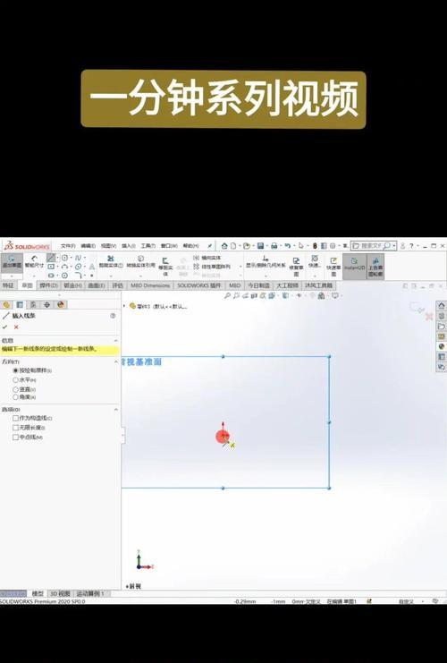Screen dimensions: 447x663
Task: Enable 中点线 (Midpoint line) checkbox
Action: [x=15, y=437]
